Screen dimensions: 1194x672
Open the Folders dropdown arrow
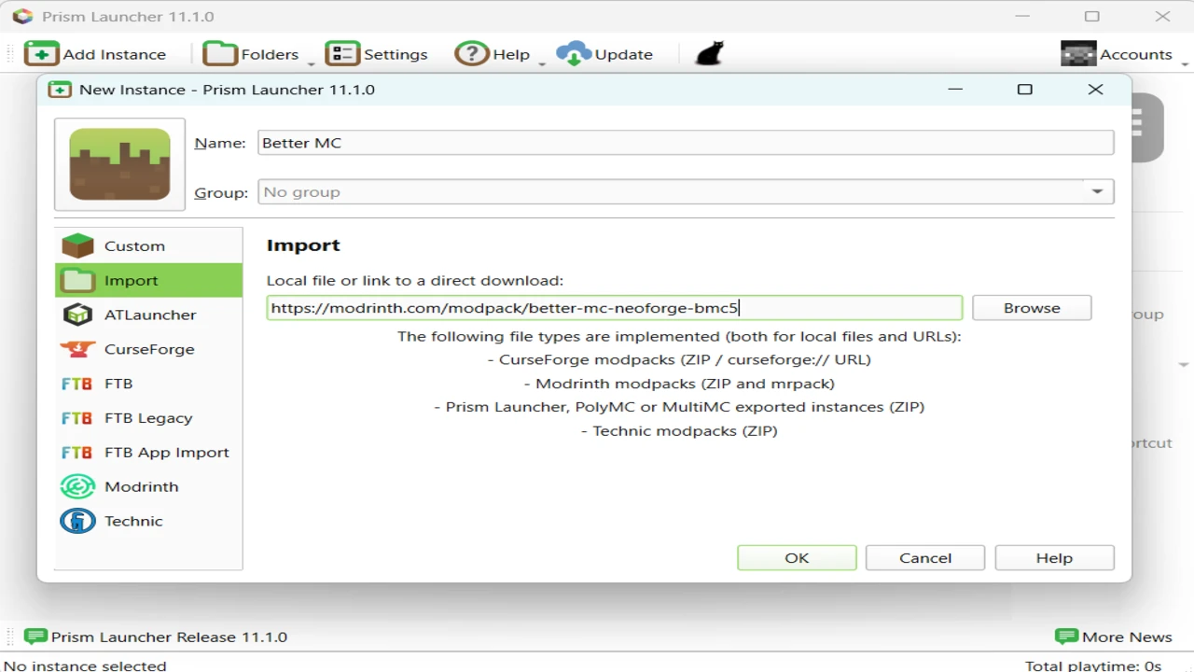(x=312, y=63)
